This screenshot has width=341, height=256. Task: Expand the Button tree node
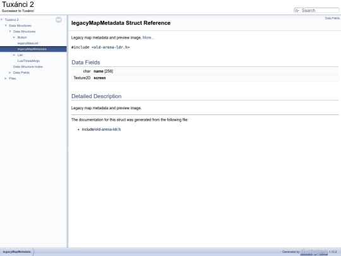coord(14,37)
